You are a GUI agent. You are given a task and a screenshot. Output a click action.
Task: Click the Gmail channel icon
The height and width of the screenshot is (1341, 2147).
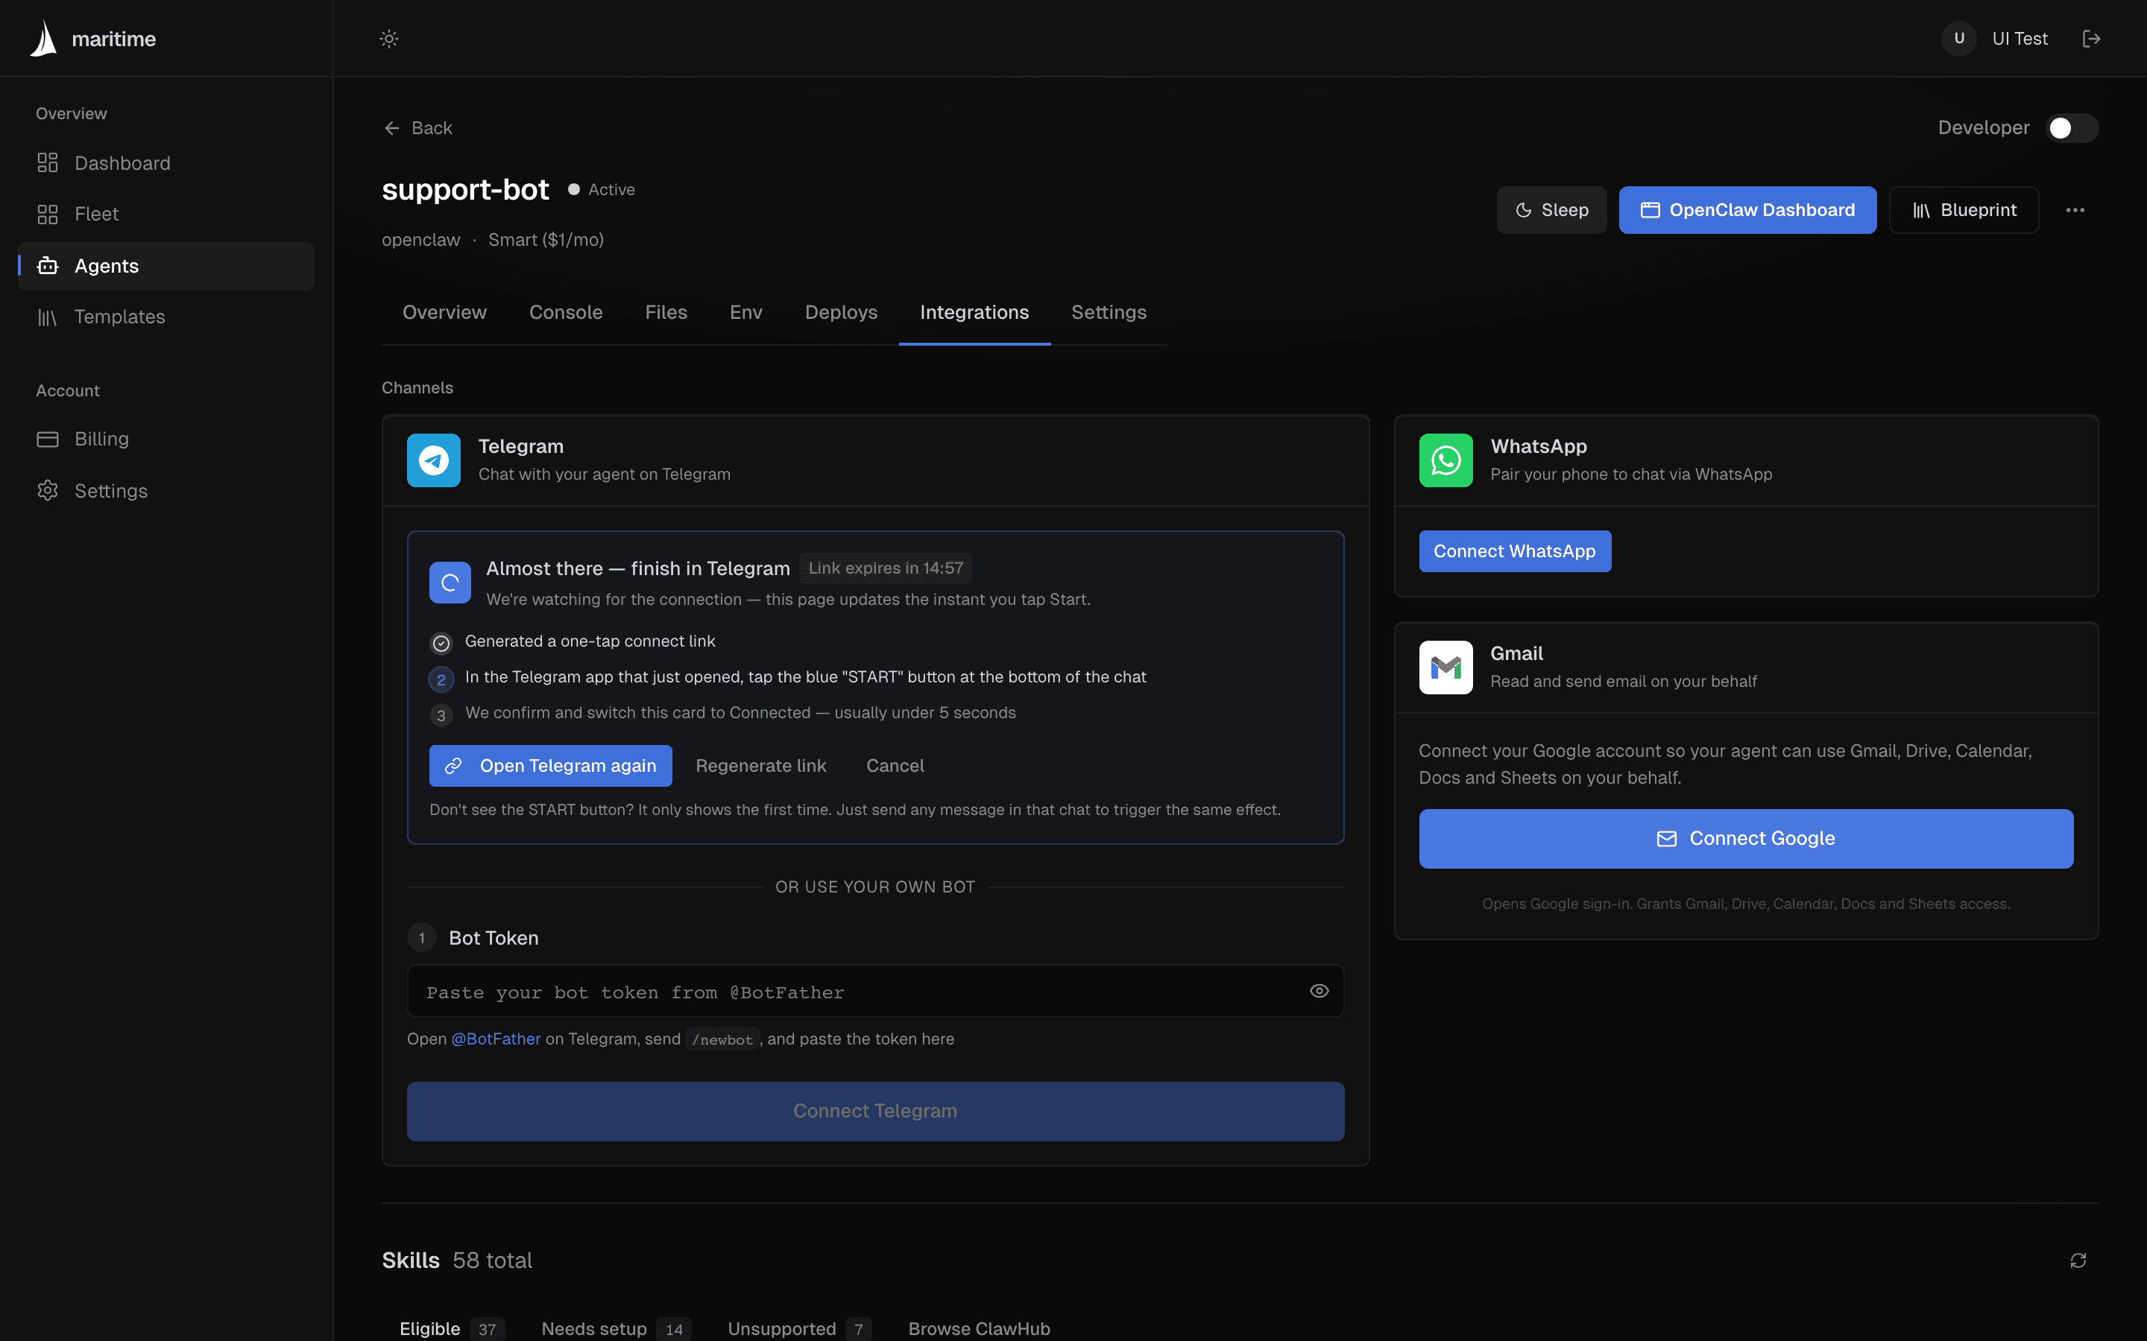tap(1445, 667)
